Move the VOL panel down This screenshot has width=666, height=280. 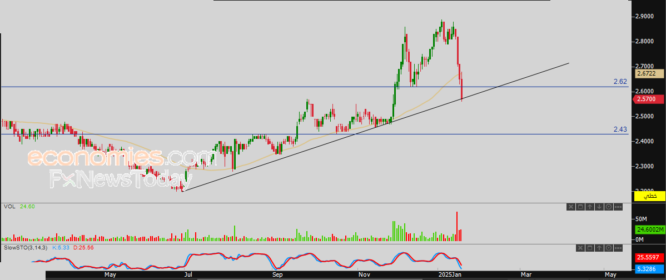(x=599, y=207)
